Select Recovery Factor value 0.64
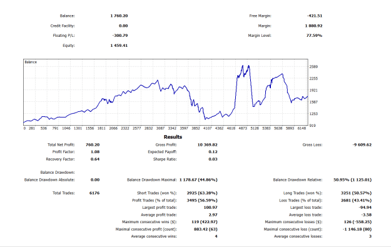The width and height of the screenshot is (391, 247). [95, 159]
